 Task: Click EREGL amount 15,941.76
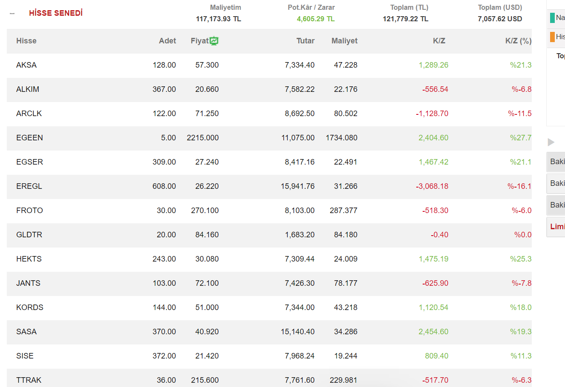[297, 186]
